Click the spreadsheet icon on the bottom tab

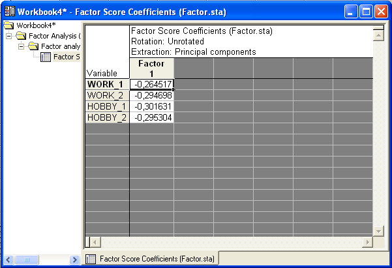[x=91, y=259]
